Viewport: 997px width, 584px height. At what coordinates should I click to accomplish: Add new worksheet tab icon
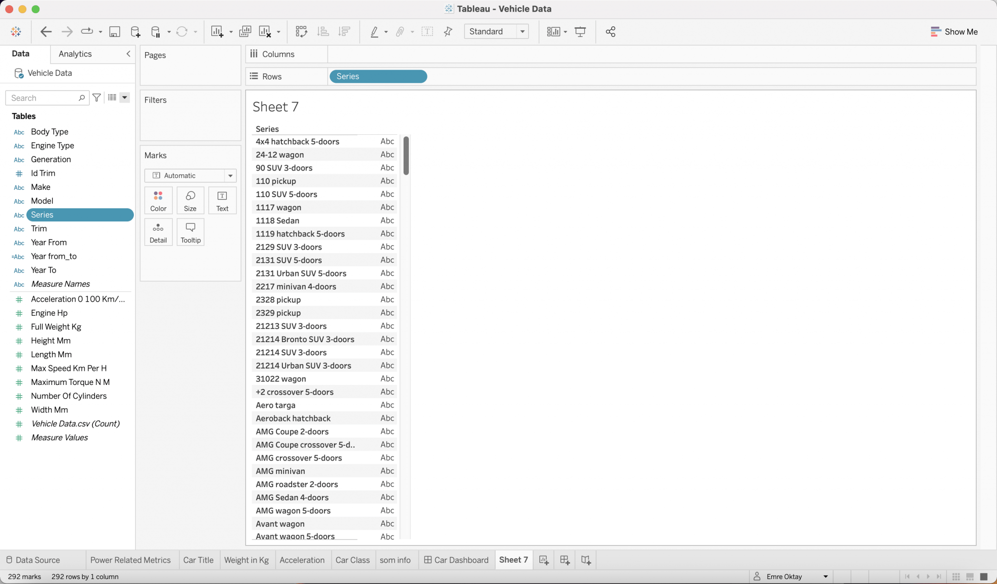click(544, 560)
